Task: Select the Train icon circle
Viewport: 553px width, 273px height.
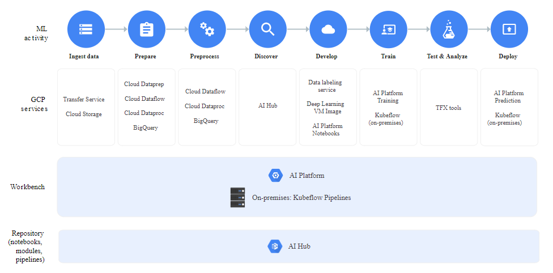Action: point(388,29)
